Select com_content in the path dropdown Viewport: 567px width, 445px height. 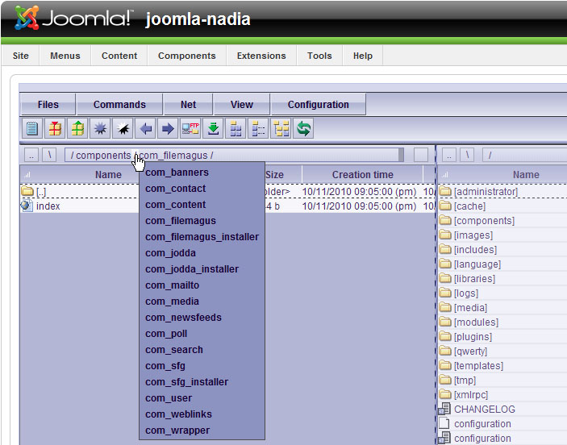202,205
